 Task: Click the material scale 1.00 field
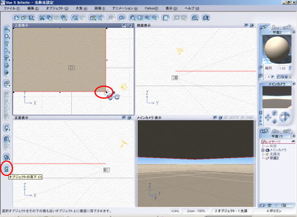(282, 68)
